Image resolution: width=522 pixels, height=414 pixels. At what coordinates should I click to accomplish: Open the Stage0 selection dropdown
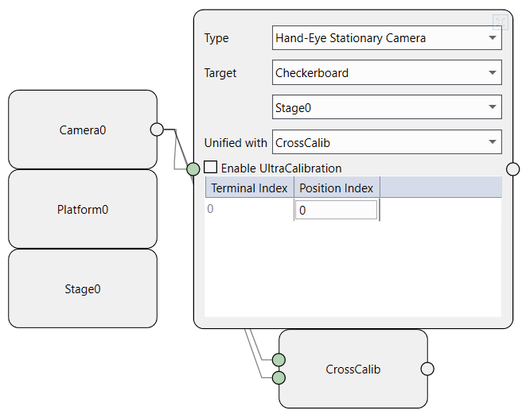387,107
